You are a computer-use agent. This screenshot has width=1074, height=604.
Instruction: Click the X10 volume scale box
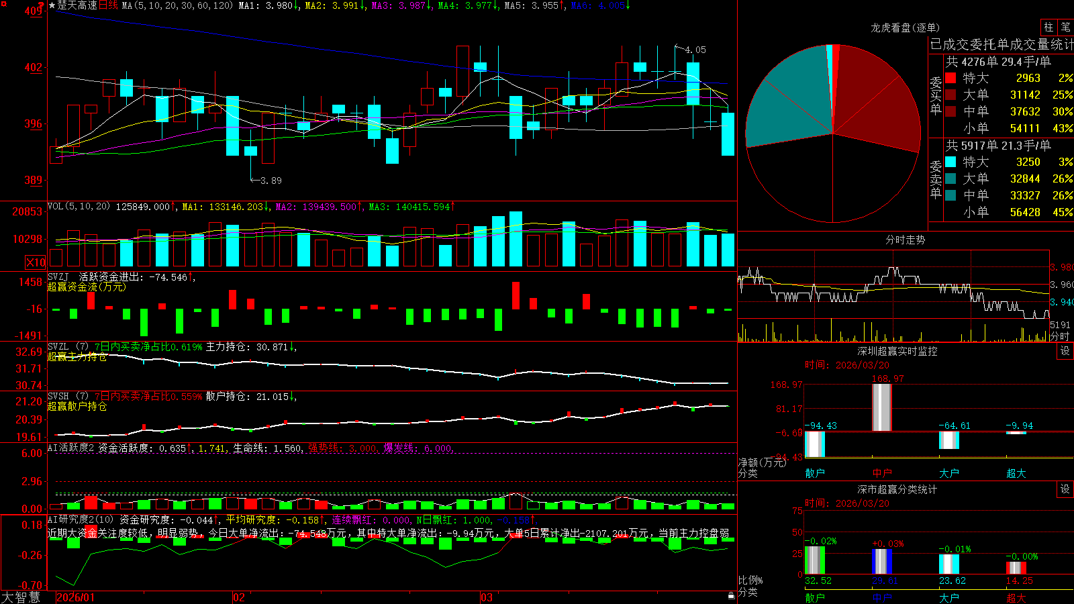pos(36,262)
